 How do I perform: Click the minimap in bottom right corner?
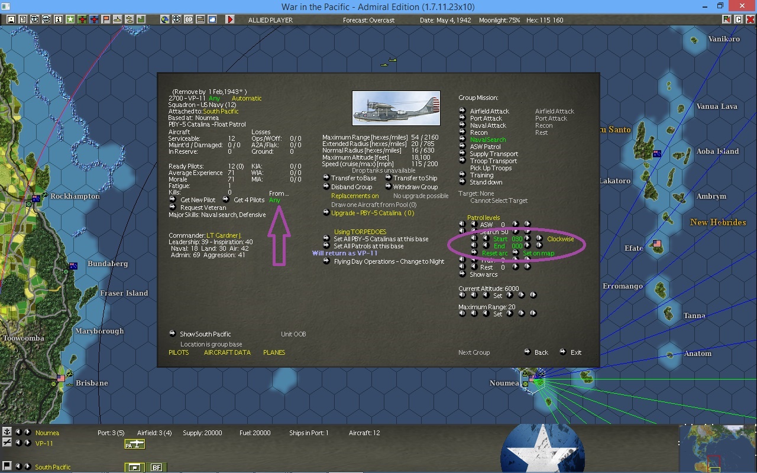(x=717, y=448)
